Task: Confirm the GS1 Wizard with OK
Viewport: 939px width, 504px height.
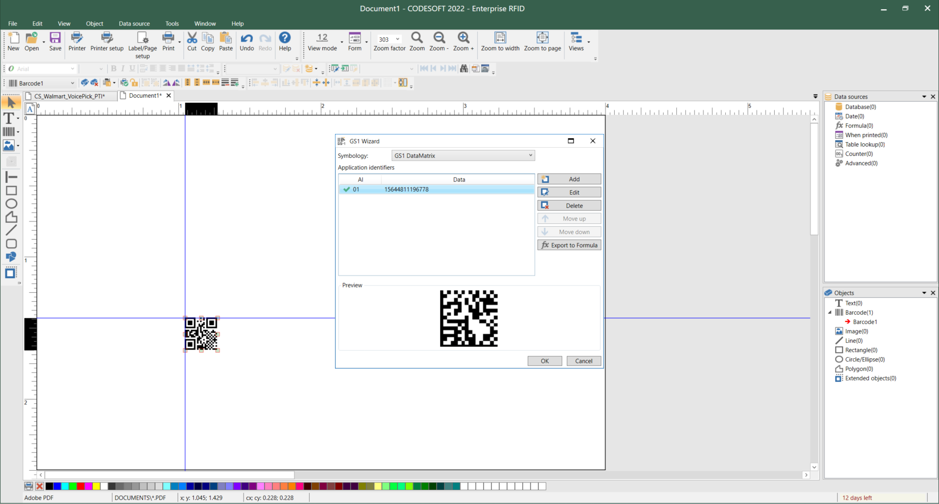Action: [544, 361]
